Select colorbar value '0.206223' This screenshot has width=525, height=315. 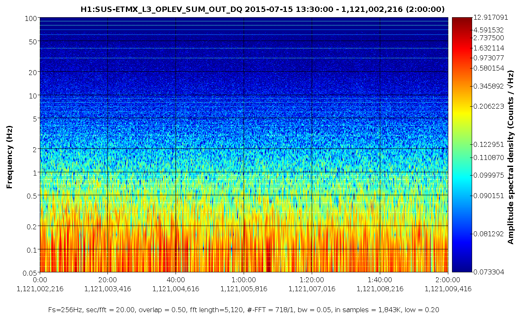click(x=488, y=106)
